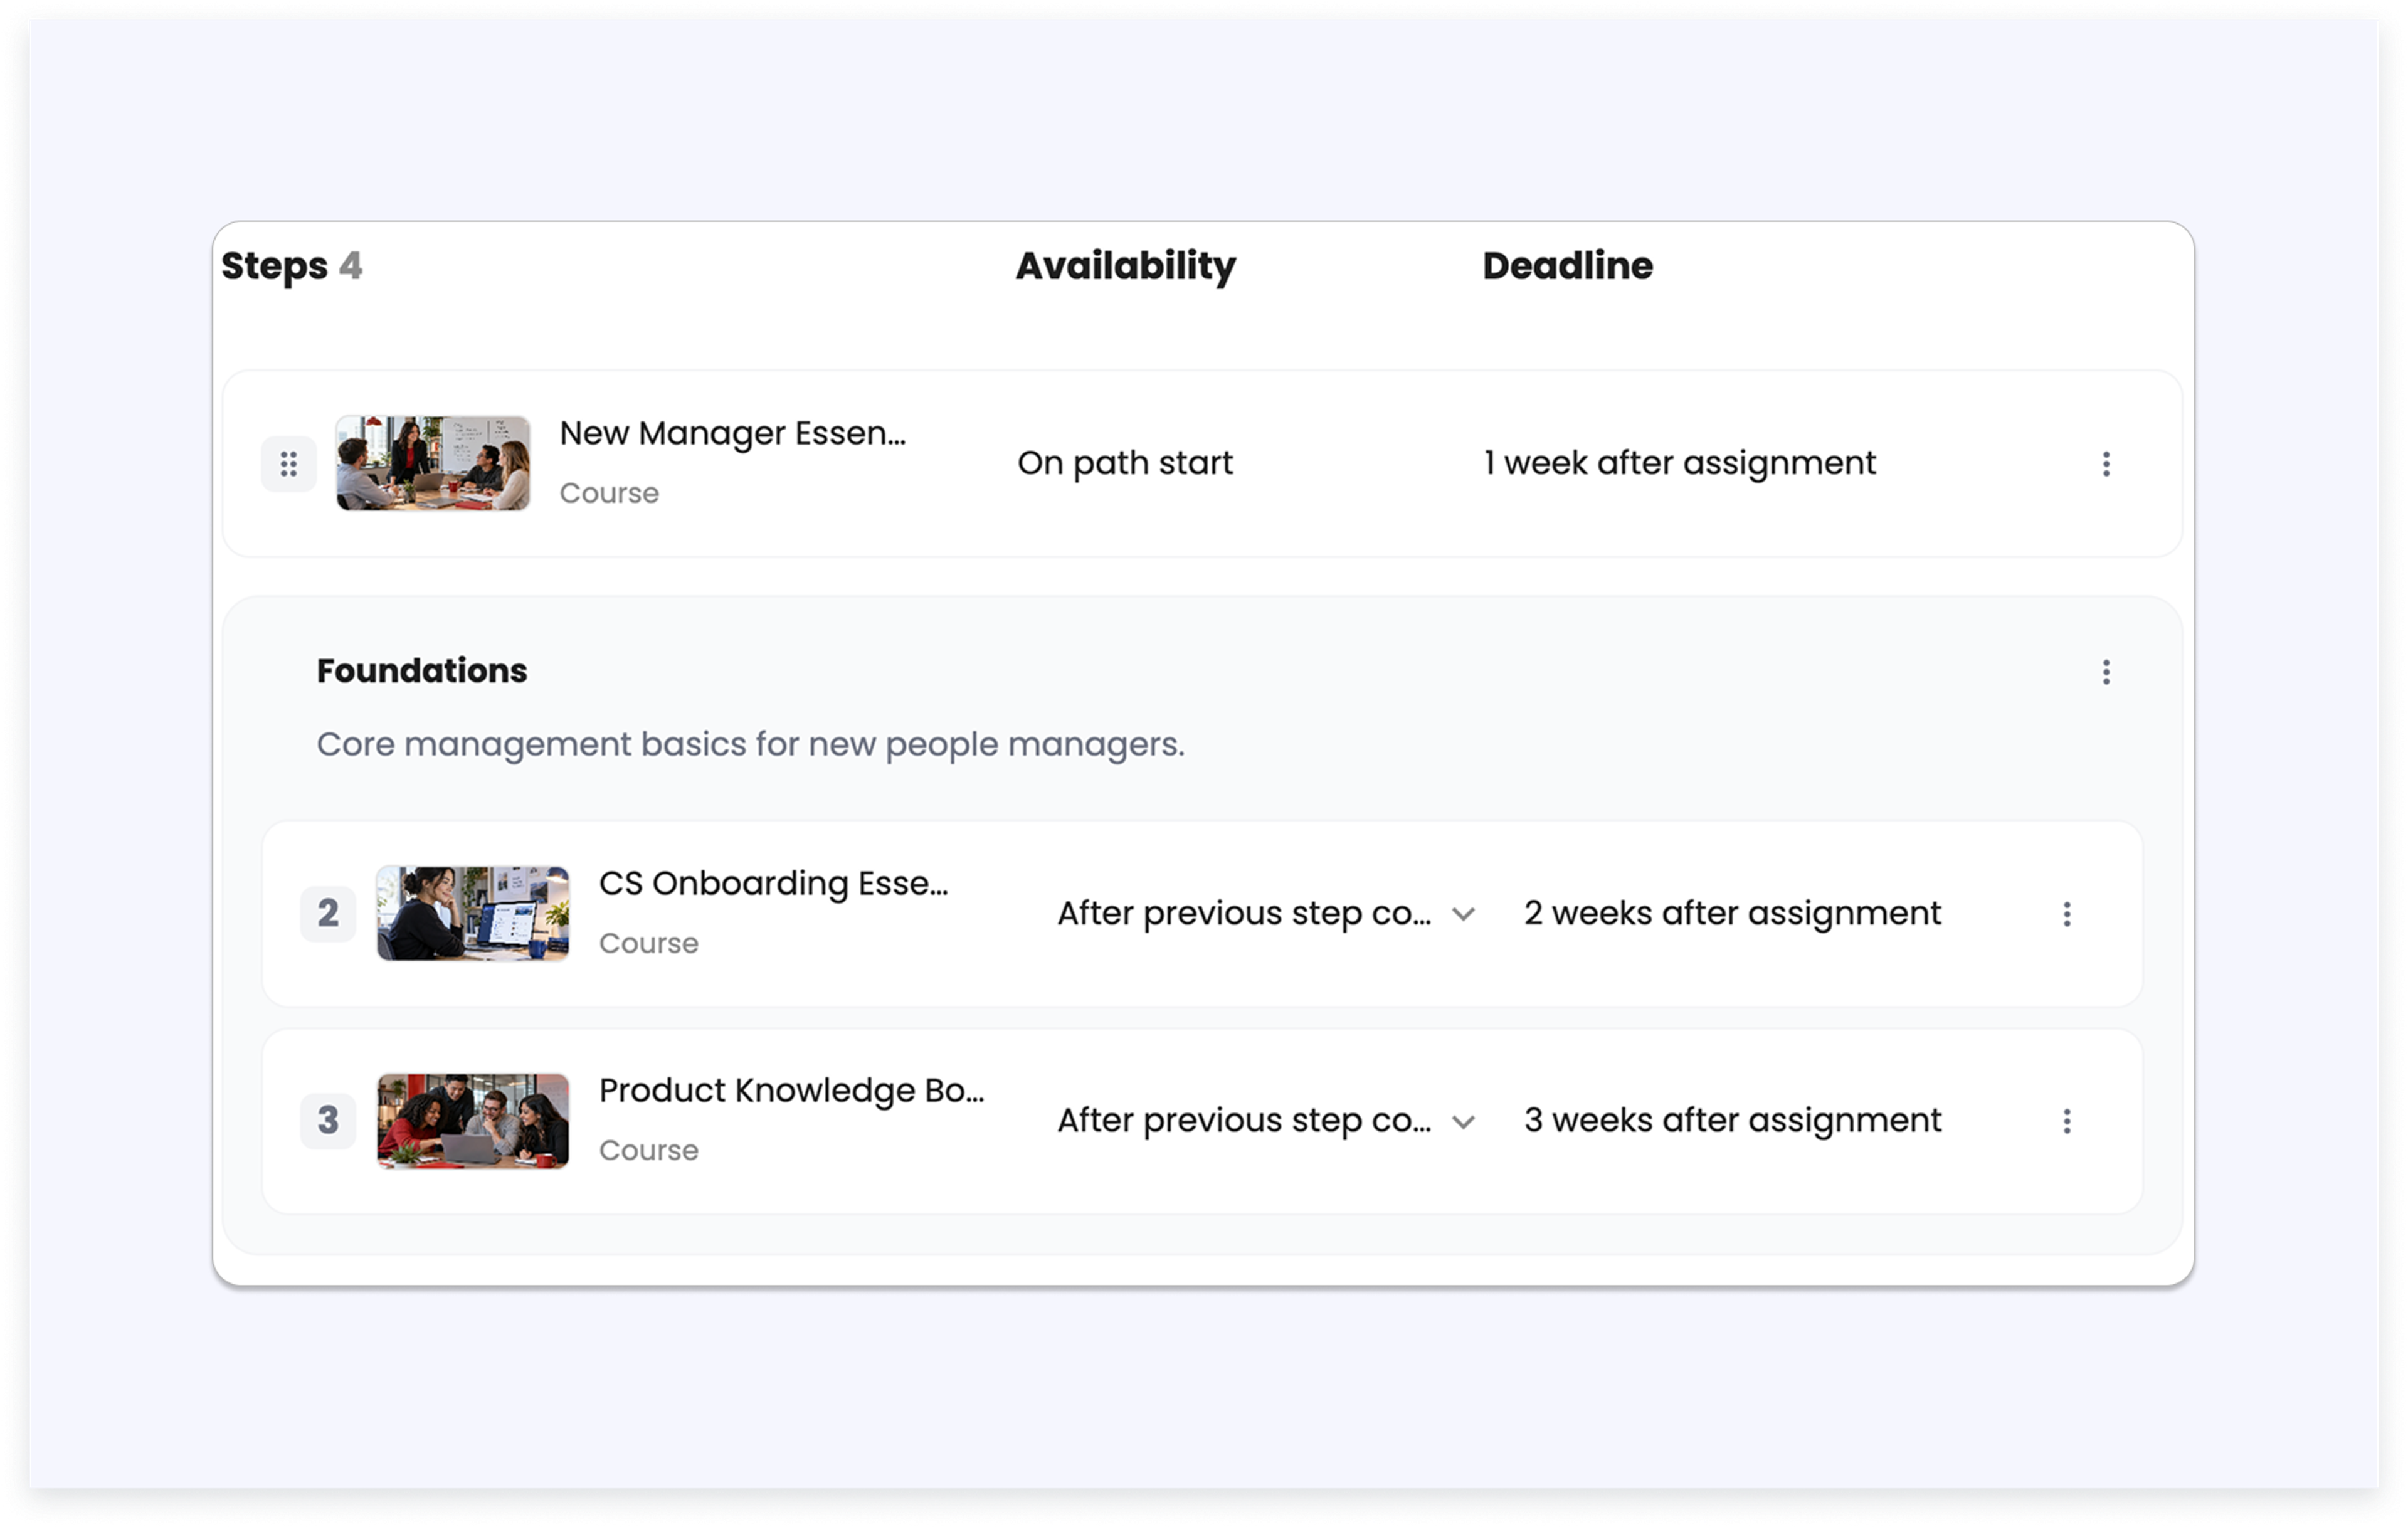Open the 'Product Knowledge Bo...' course title
The height and width of the screenshot is (1527, 2408).
tap(791, 1091)
